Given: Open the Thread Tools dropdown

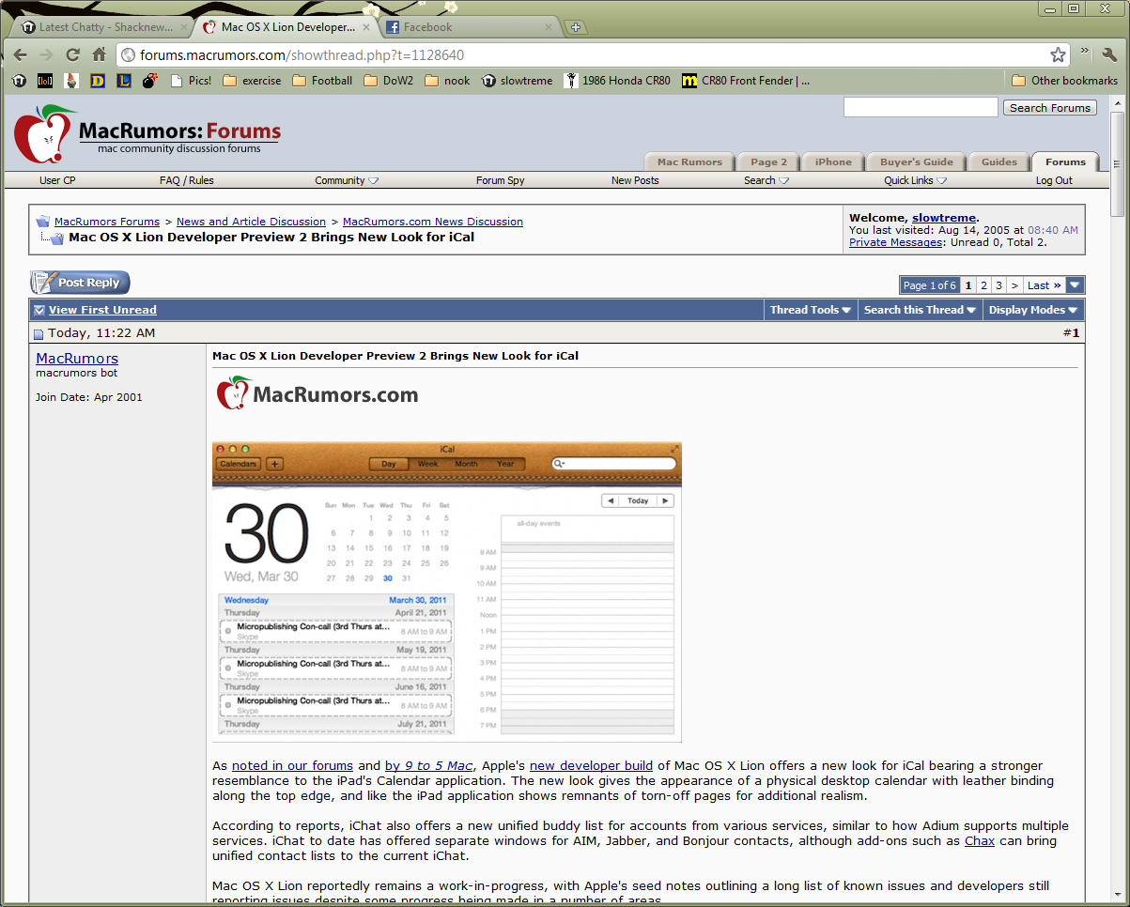Looking at the screenshot, I should (x=811, y=310).
